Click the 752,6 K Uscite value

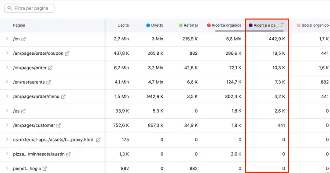point(121,125)
